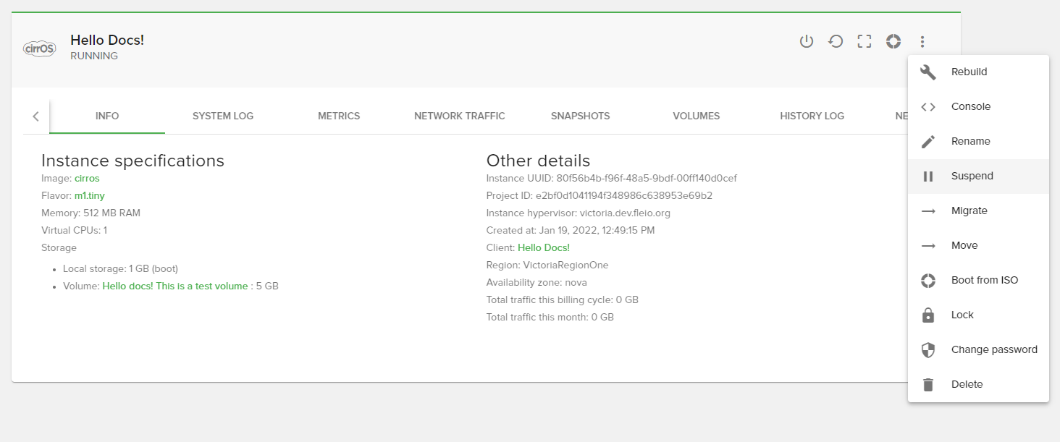The width and height of the screenshot is (1060, 442).
Task: Switch to the System Log tab
Action: (x=223, y=116)
